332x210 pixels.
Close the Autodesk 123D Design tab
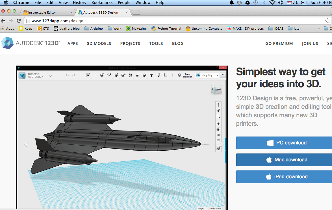pyautogui.click(x=126, y=12)
